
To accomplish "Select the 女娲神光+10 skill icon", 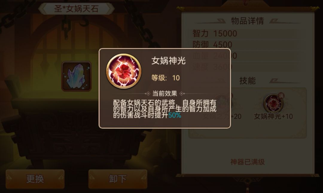I will click(x=273, y=103).
